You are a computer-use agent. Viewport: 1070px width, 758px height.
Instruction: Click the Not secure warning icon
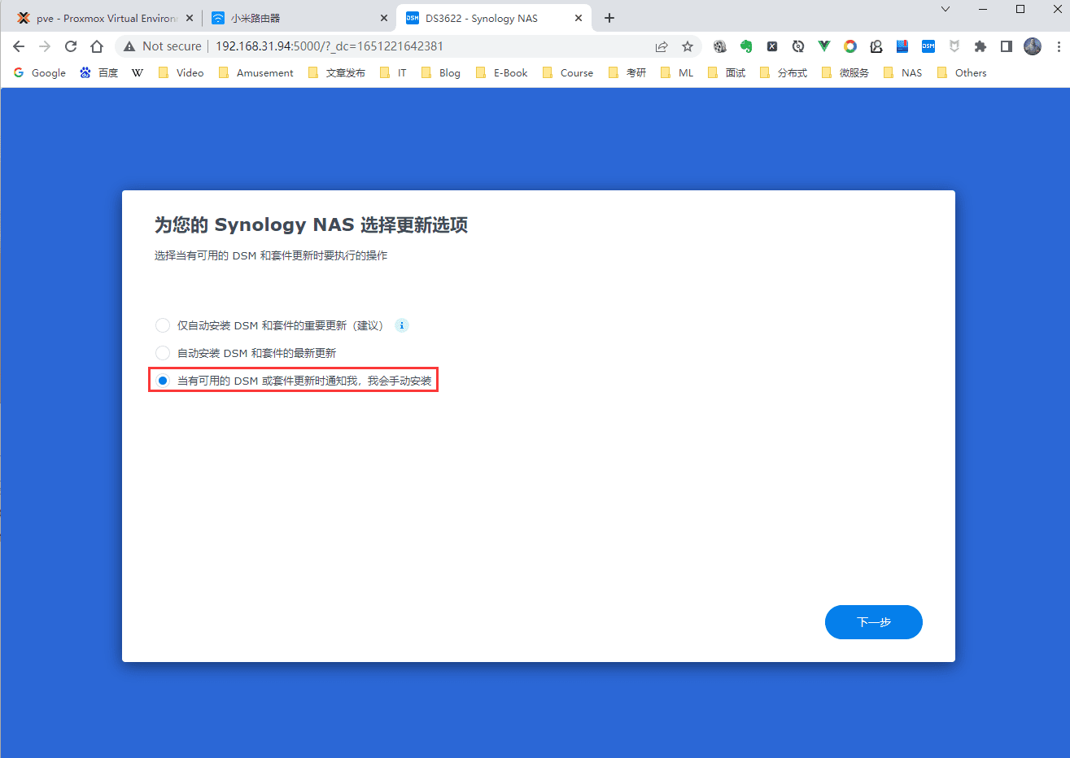tap(129, 46)
